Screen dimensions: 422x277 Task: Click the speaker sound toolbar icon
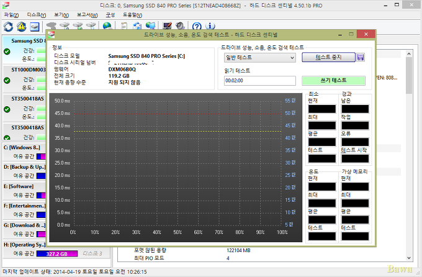[x=180, y=26]
